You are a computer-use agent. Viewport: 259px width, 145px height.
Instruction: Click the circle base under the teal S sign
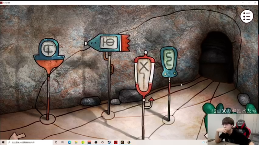point(168,120)
